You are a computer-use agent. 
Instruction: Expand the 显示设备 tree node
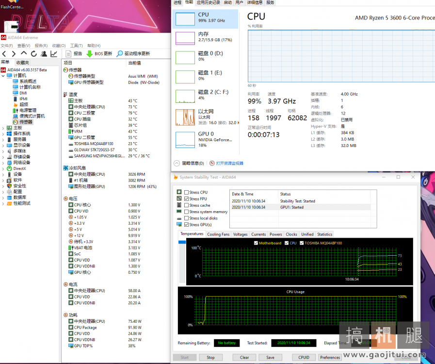coord(3,146)
